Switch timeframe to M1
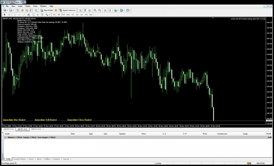The image size is (274, 166). tap(54, 14)
